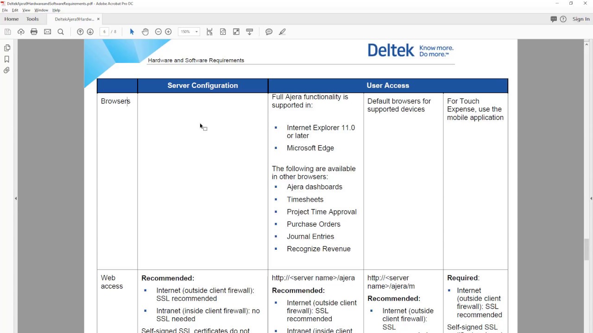Click Default browsers for supported devices text
The width and height of the screenshot is (593, 333).
[x=399, y=105]
